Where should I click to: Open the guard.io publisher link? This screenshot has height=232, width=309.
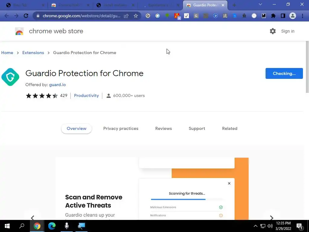click(57, 85)
